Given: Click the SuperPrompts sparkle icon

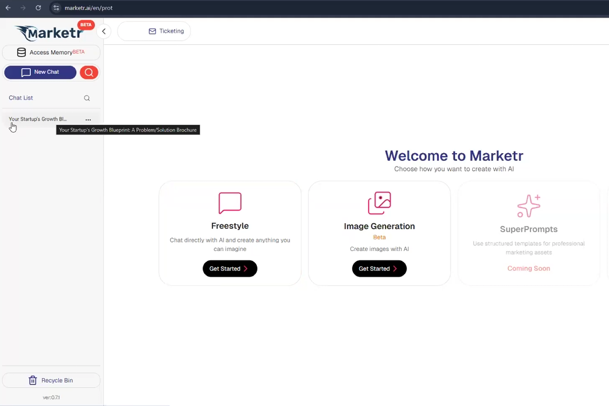Looking at the screenshot, I should 529,206.
